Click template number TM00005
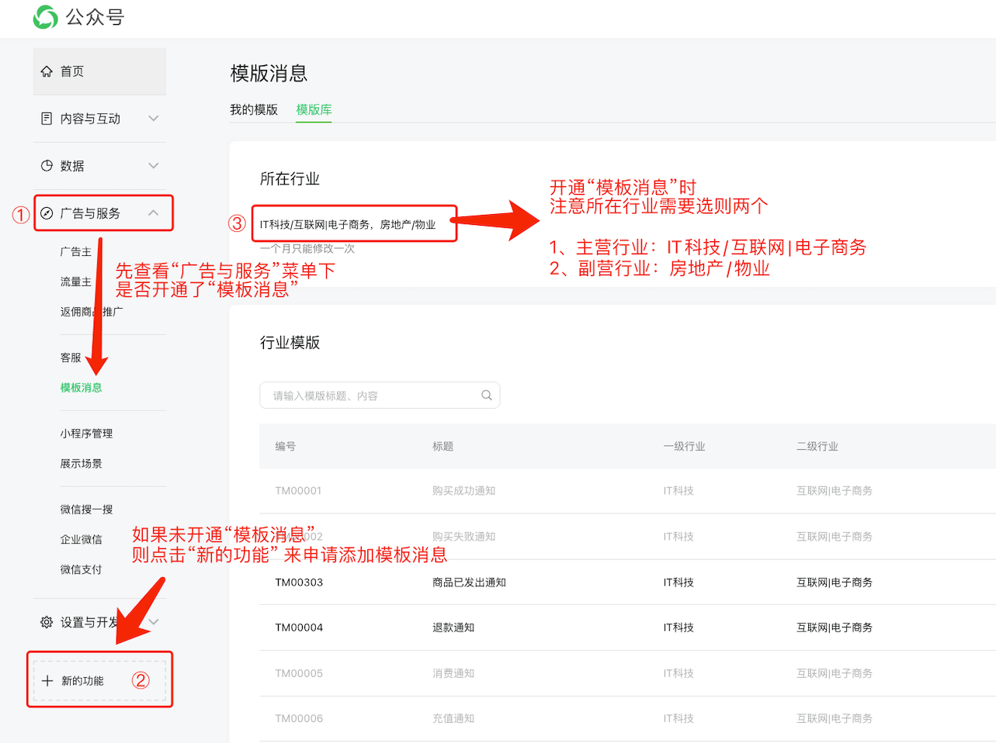This screenshot has width=996, height=743. (x=299, y=673)
